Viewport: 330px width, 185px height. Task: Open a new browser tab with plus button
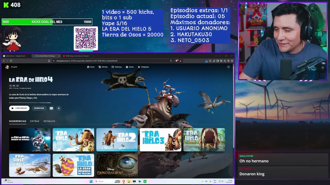(x=93, y=56)
